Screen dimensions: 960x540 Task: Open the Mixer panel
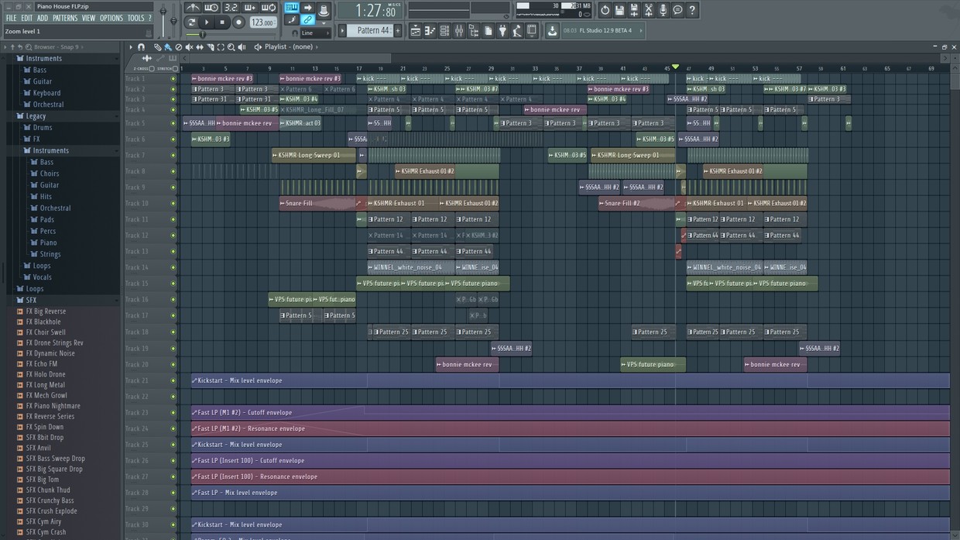[459, 30]
